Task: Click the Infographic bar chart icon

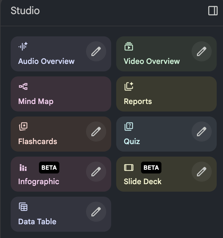Action: [x=23, y=168]
